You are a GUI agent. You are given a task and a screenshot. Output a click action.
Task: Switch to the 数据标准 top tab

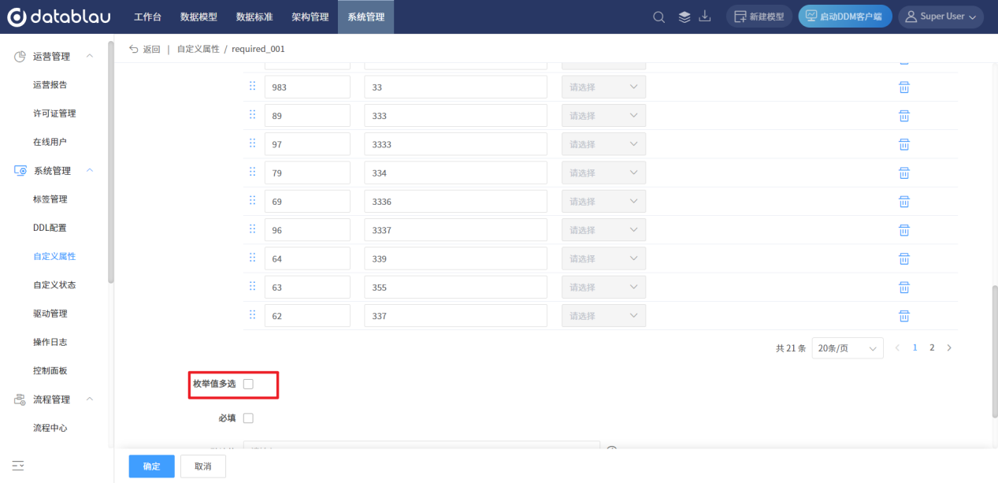[254, 17]
